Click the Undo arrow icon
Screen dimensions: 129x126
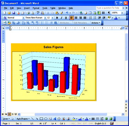tap(67, 13)
